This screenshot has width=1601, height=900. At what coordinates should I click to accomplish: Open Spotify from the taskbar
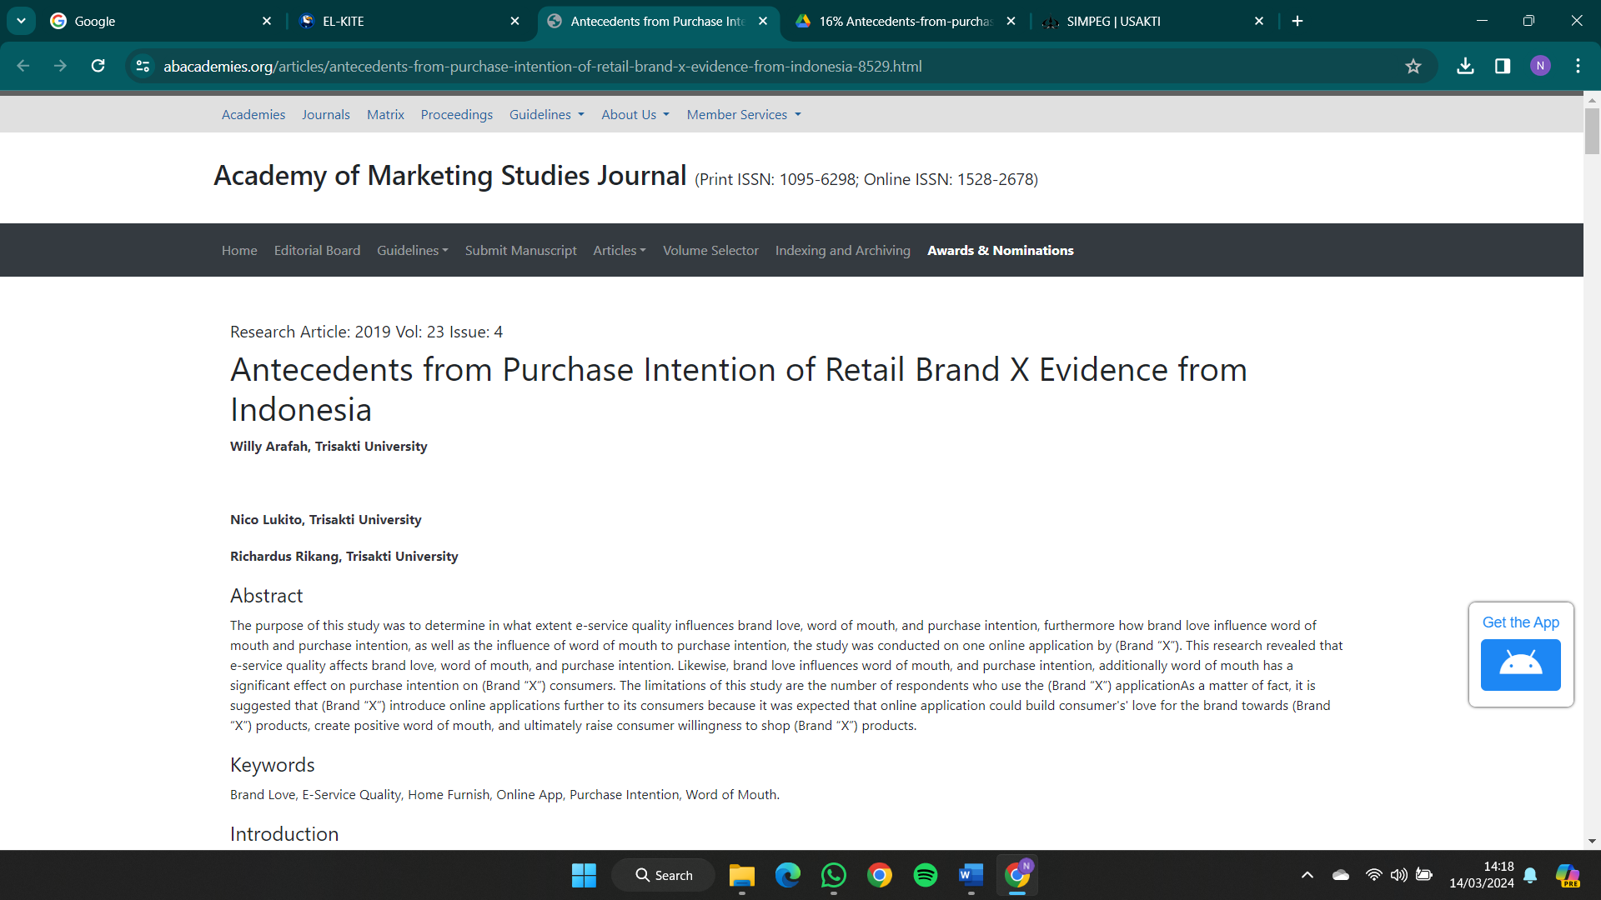(x=925, y=875)
